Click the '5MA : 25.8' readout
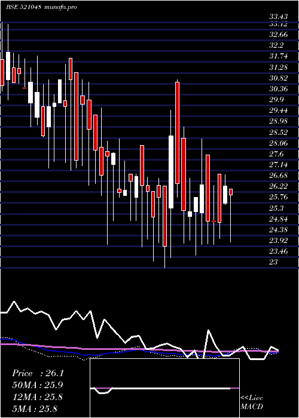 pyautogui.click(x=35, y=408)
